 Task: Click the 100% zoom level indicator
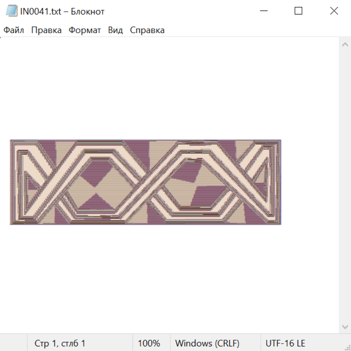[149, 344]
